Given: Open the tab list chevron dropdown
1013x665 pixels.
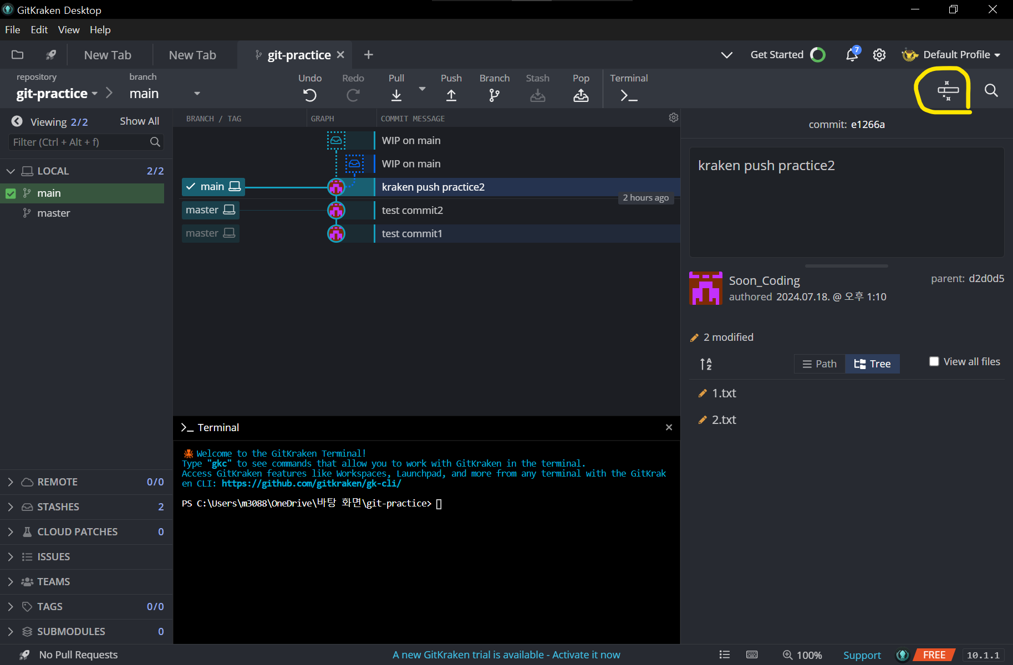Looking at the screenshot, I should (x=727, y=55).
